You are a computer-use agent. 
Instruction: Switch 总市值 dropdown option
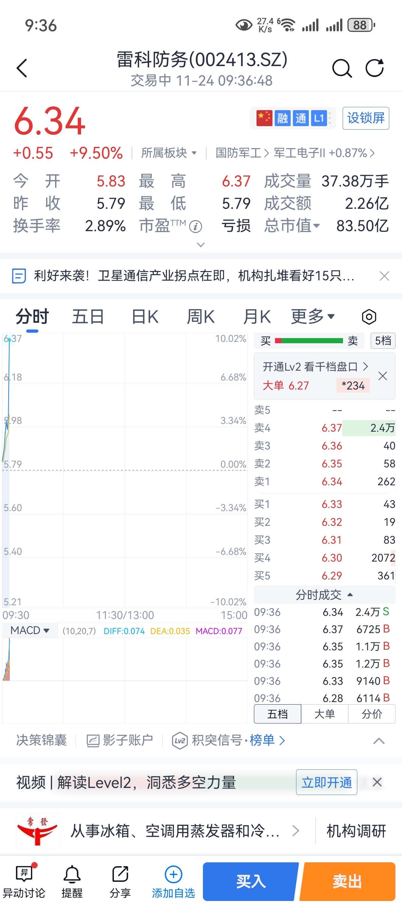292,226
